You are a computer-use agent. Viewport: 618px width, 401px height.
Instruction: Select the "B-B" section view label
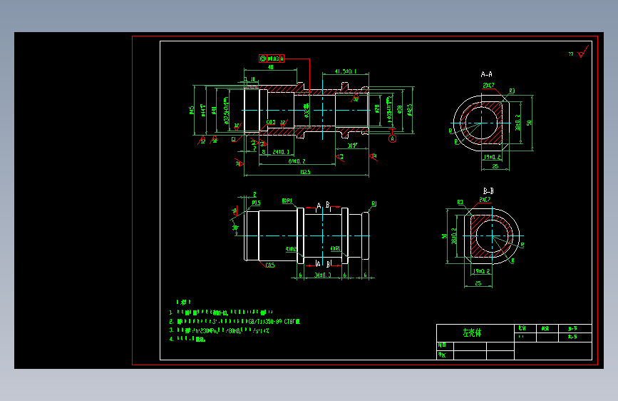coord(488,191)
